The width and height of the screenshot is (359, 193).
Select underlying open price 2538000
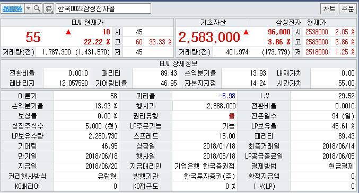pos(317,32)
